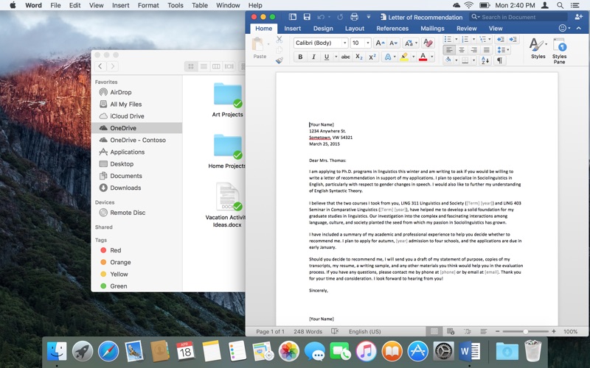Open the App Store from the Dock

pos(417,352)
